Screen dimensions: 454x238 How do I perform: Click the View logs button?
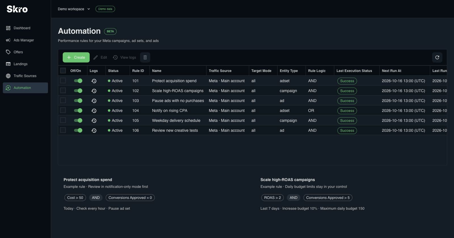[x=125, y=57]
